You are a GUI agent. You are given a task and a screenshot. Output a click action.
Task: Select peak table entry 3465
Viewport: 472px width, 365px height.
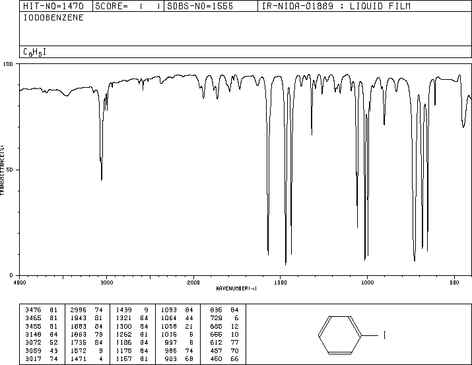33,318
